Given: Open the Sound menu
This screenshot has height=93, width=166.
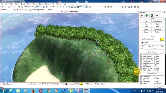Looking at the screenshot, I should pos(41,4).
